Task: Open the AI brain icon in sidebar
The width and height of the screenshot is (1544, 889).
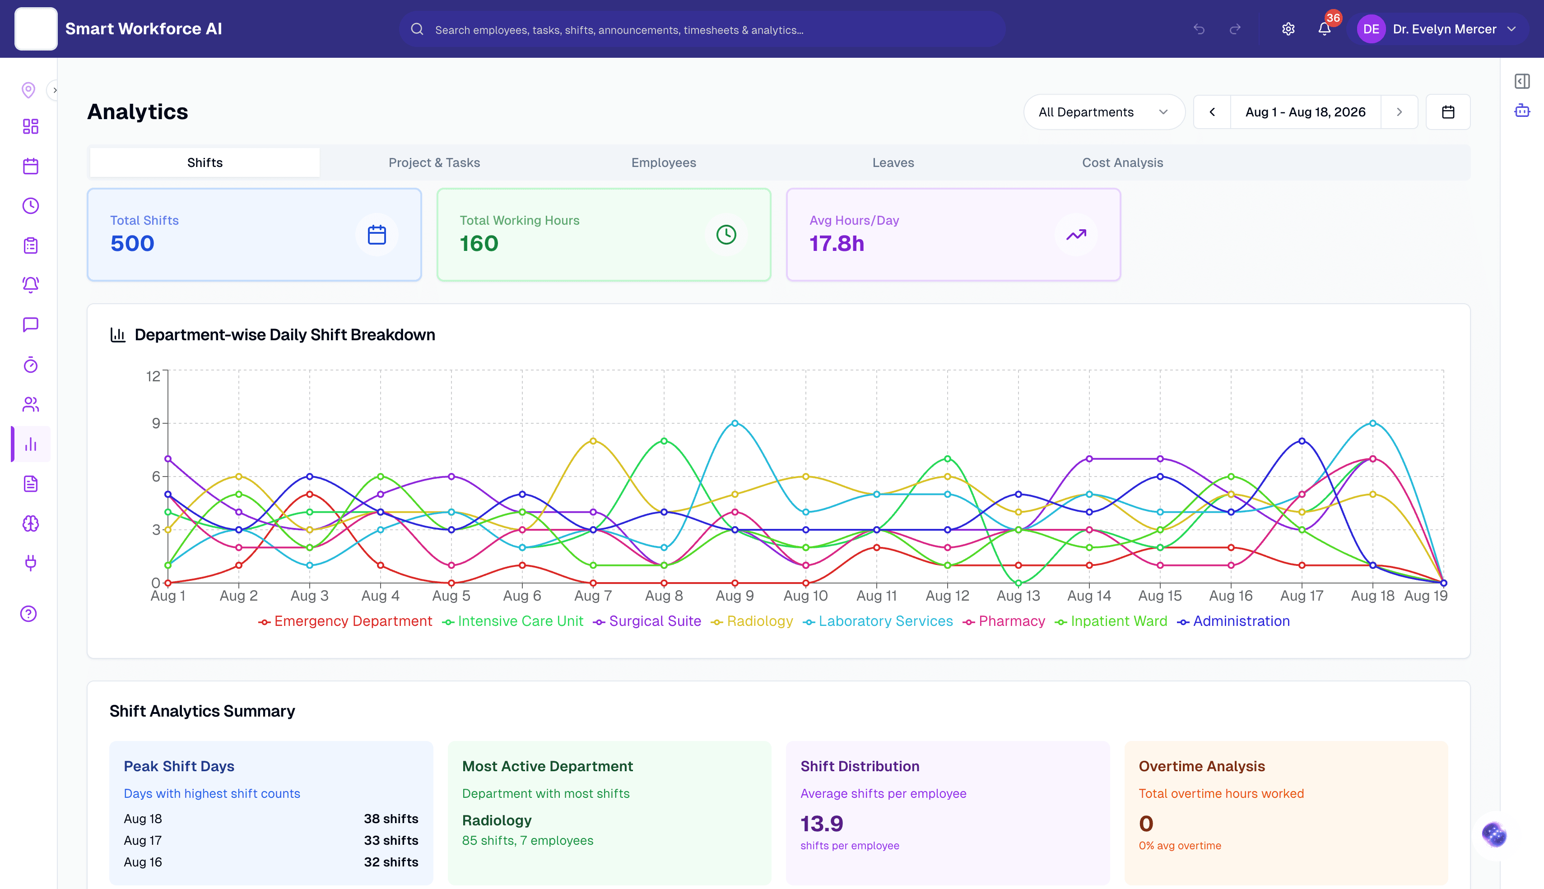Action: click(x=31, y=523)
